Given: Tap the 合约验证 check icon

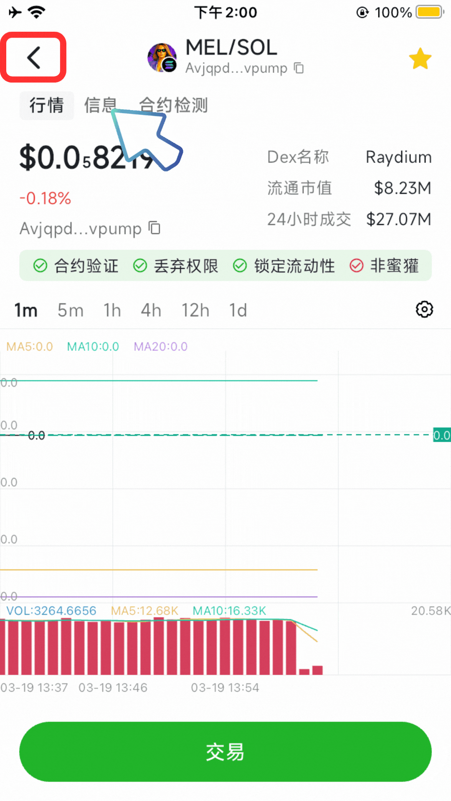Looking at the screenshot, I should 40,265.
